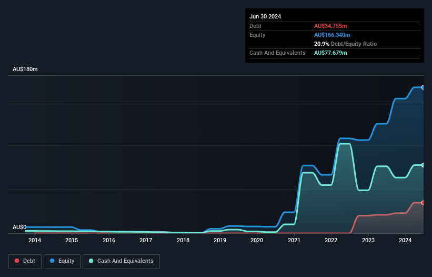Click the blue Equity legend dot
The height and width of the screenshot is (277, 432).
(x=52, y=261)
